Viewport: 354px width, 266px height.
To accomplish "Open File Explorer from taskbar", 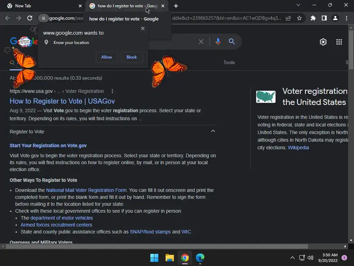I will [169, 258].
